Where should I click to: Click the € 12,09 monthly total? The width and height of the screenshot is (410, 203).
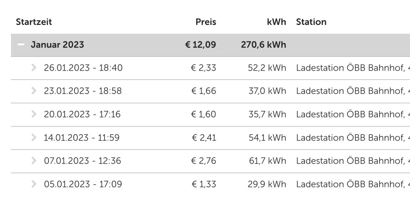pyautogui.click(x=201, y=44)
